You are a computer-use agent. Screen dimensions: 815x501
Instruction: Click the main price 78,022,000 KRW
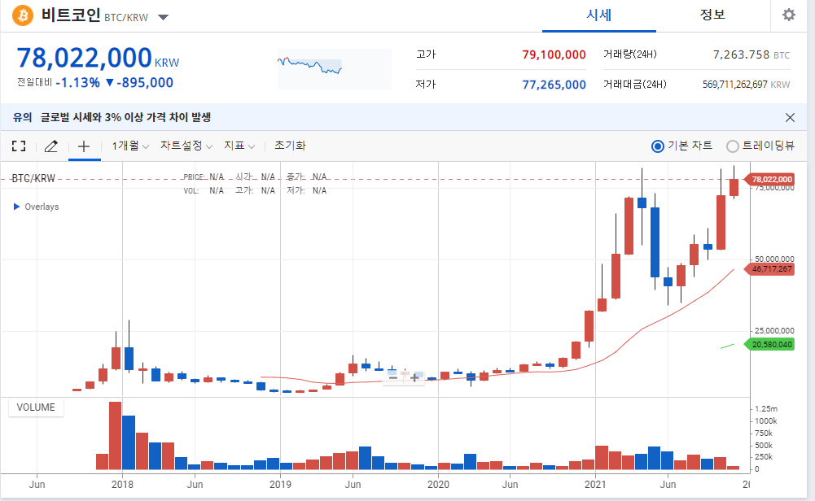pos(98,58)
